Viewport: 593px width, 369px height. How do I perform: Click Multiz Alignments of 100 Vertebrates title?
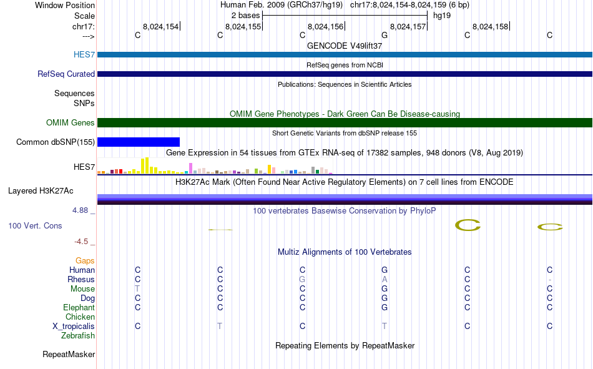tap(345, 252)
